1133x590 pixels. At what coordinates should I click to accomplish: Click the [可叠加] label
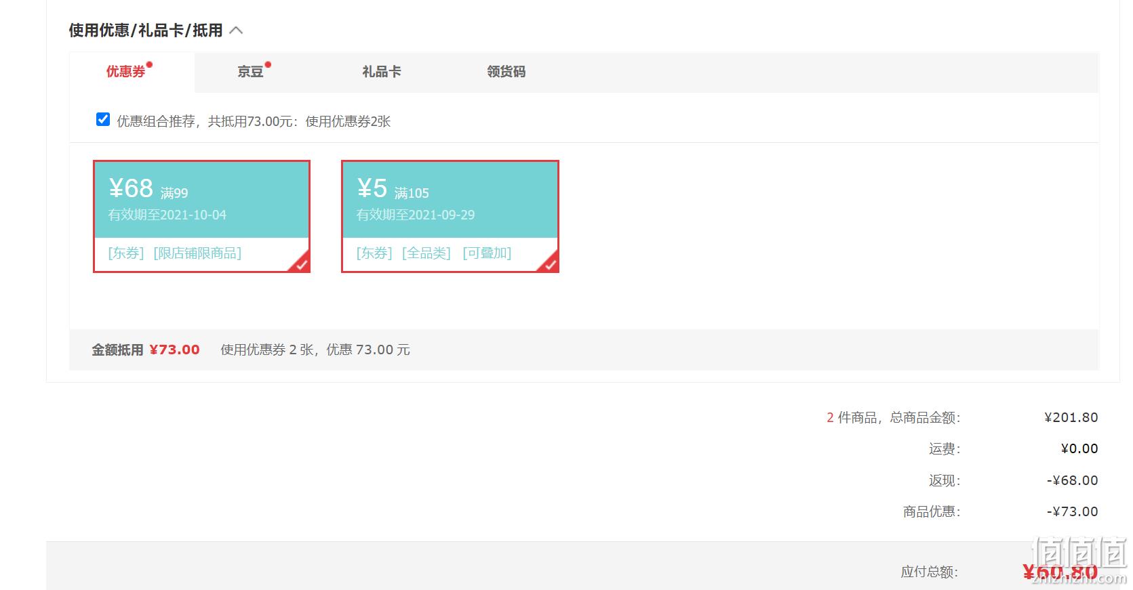point(487,253)
